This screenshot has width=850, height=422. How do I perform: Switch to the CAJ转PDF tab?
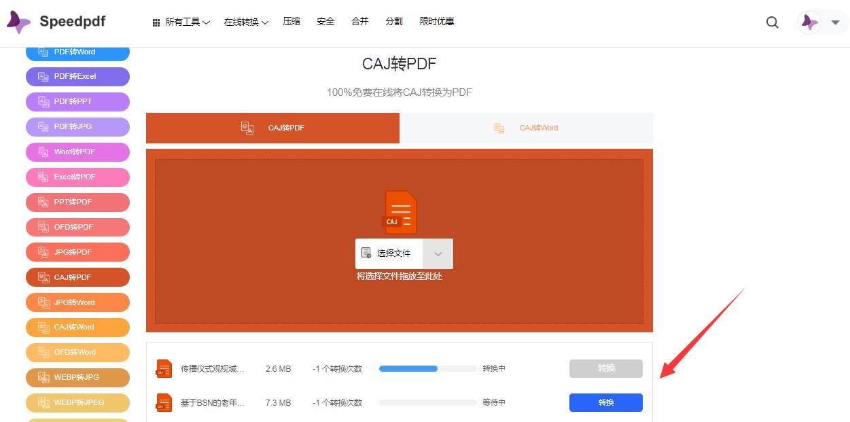tap(272, 128)
